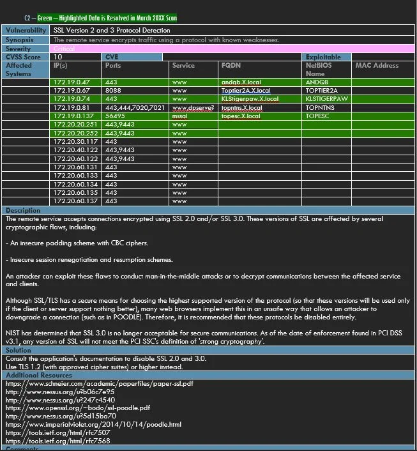Click the IP cell 172.20.60.131
This screenshot has height=451, width=417.
75,167
